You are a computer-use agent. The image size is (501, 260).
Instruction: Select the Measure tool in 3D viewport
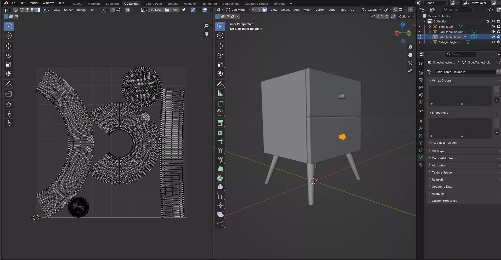tap(220, 93)
